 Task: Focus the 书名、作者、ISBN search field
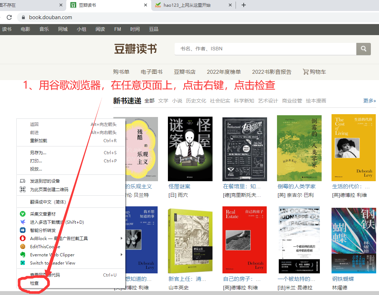click(265, 49)
